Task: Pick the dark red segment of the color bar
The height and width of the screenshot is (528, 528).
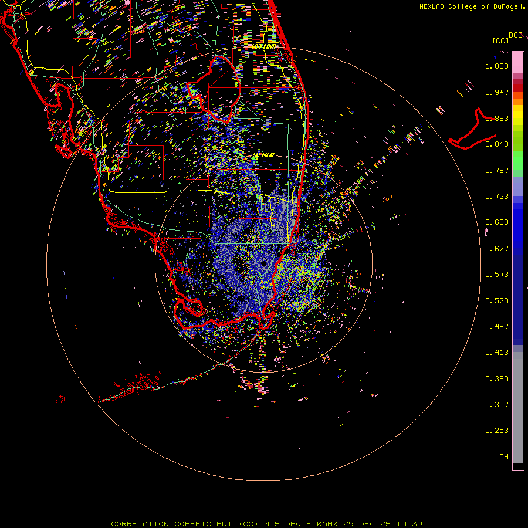Action: coord(518,88)
